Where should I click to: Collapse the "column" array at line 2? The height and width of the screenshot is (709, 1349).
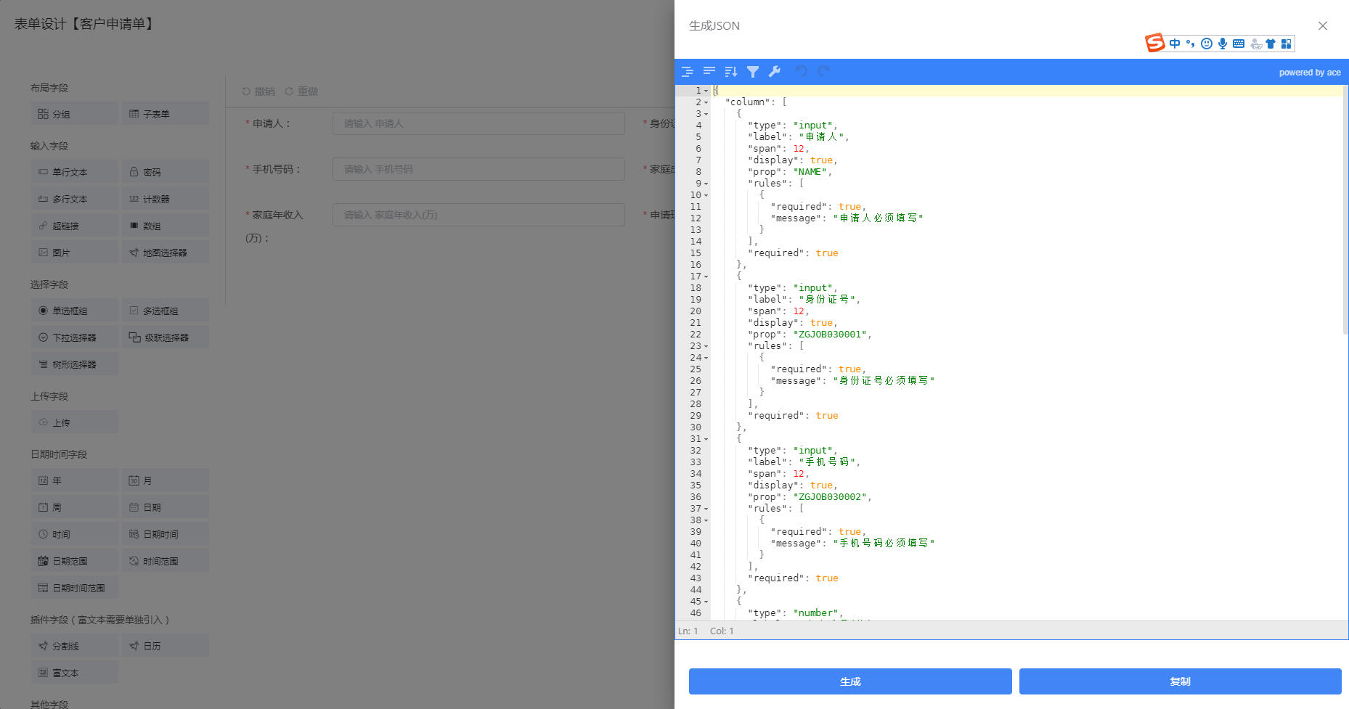[706, 102]
